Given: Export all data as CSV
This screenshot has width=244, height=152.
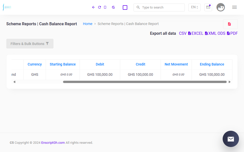Looking at the screenshot, I should [x=182, y=33].
